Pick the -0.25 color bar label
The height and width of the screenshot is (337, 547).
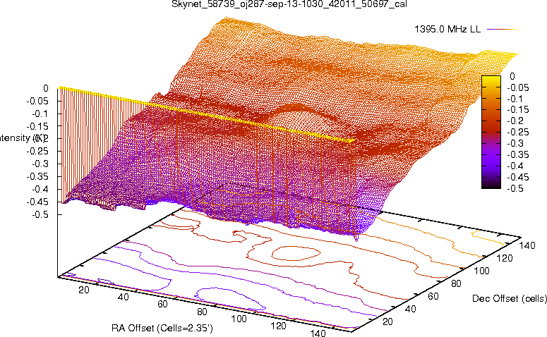[x=518, y=132]
